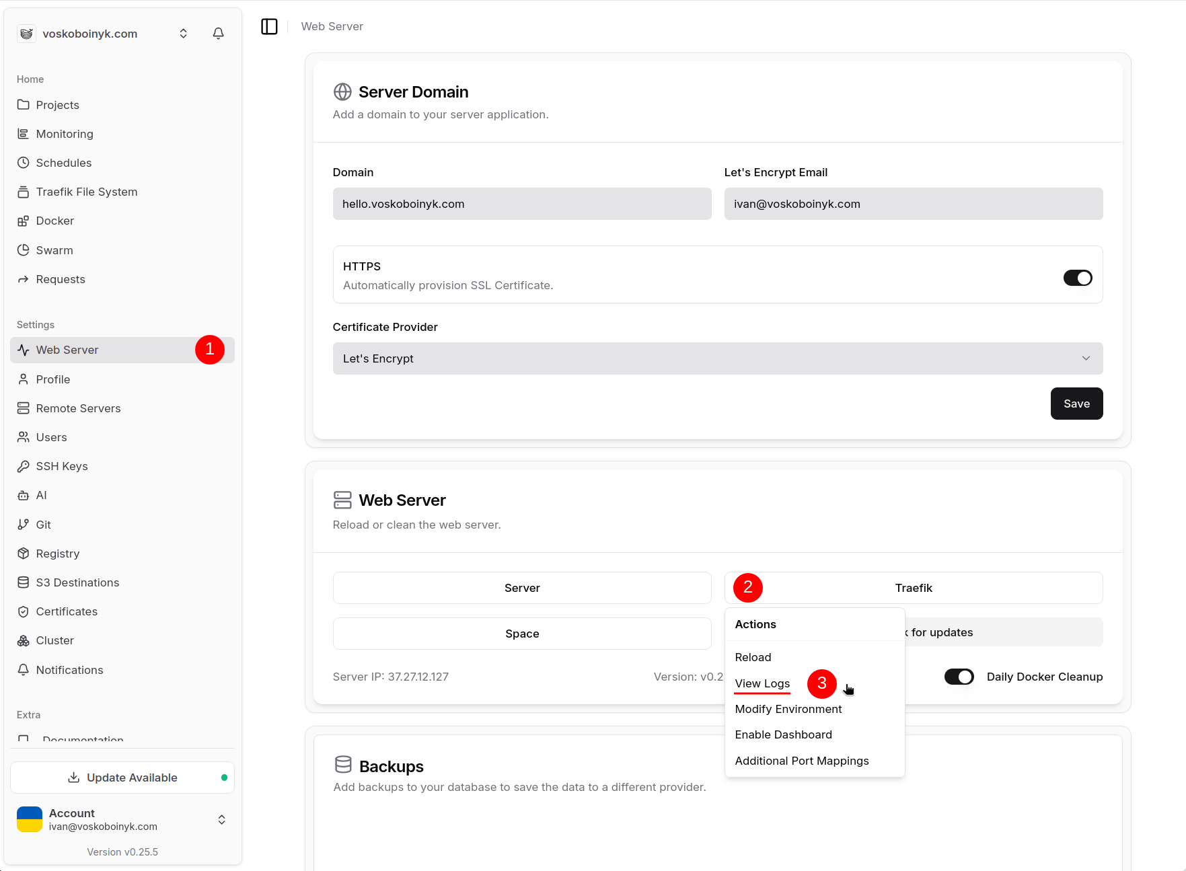
Task: Click the notifications bell icon
Action: (x=218, y=33)
